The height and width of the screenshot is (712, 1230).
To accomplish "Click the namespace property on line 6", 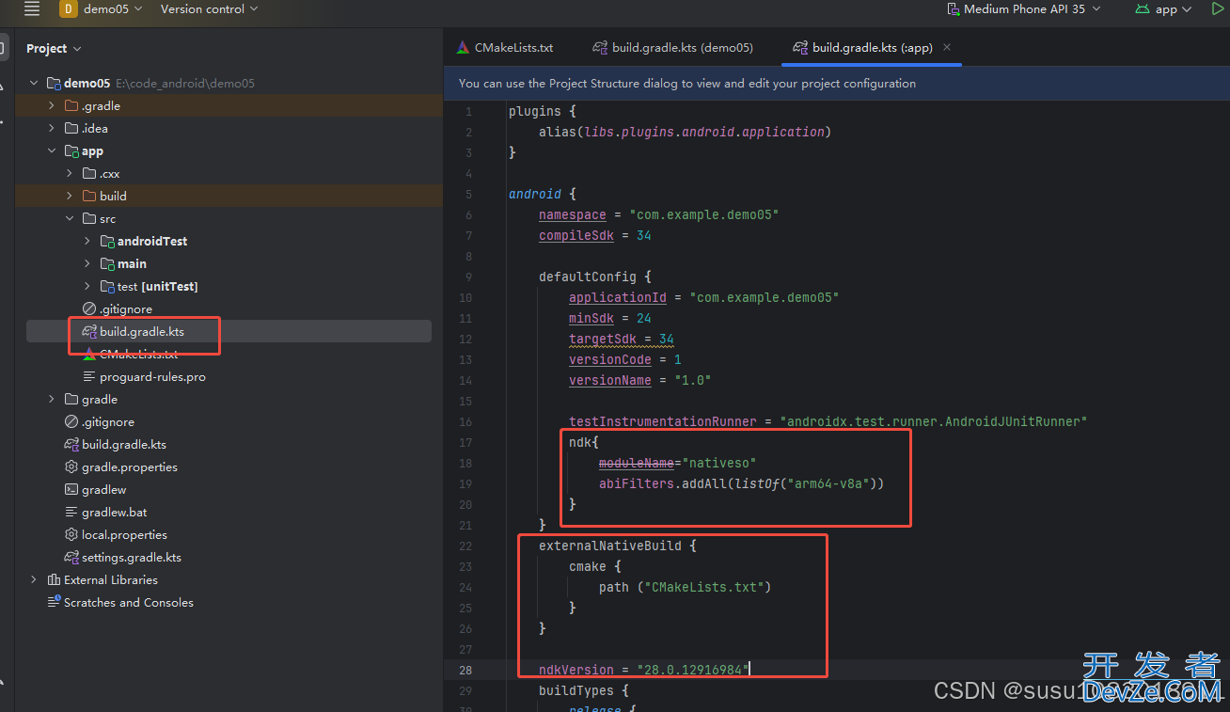I will pyautogui.click(x=573, y=215).
